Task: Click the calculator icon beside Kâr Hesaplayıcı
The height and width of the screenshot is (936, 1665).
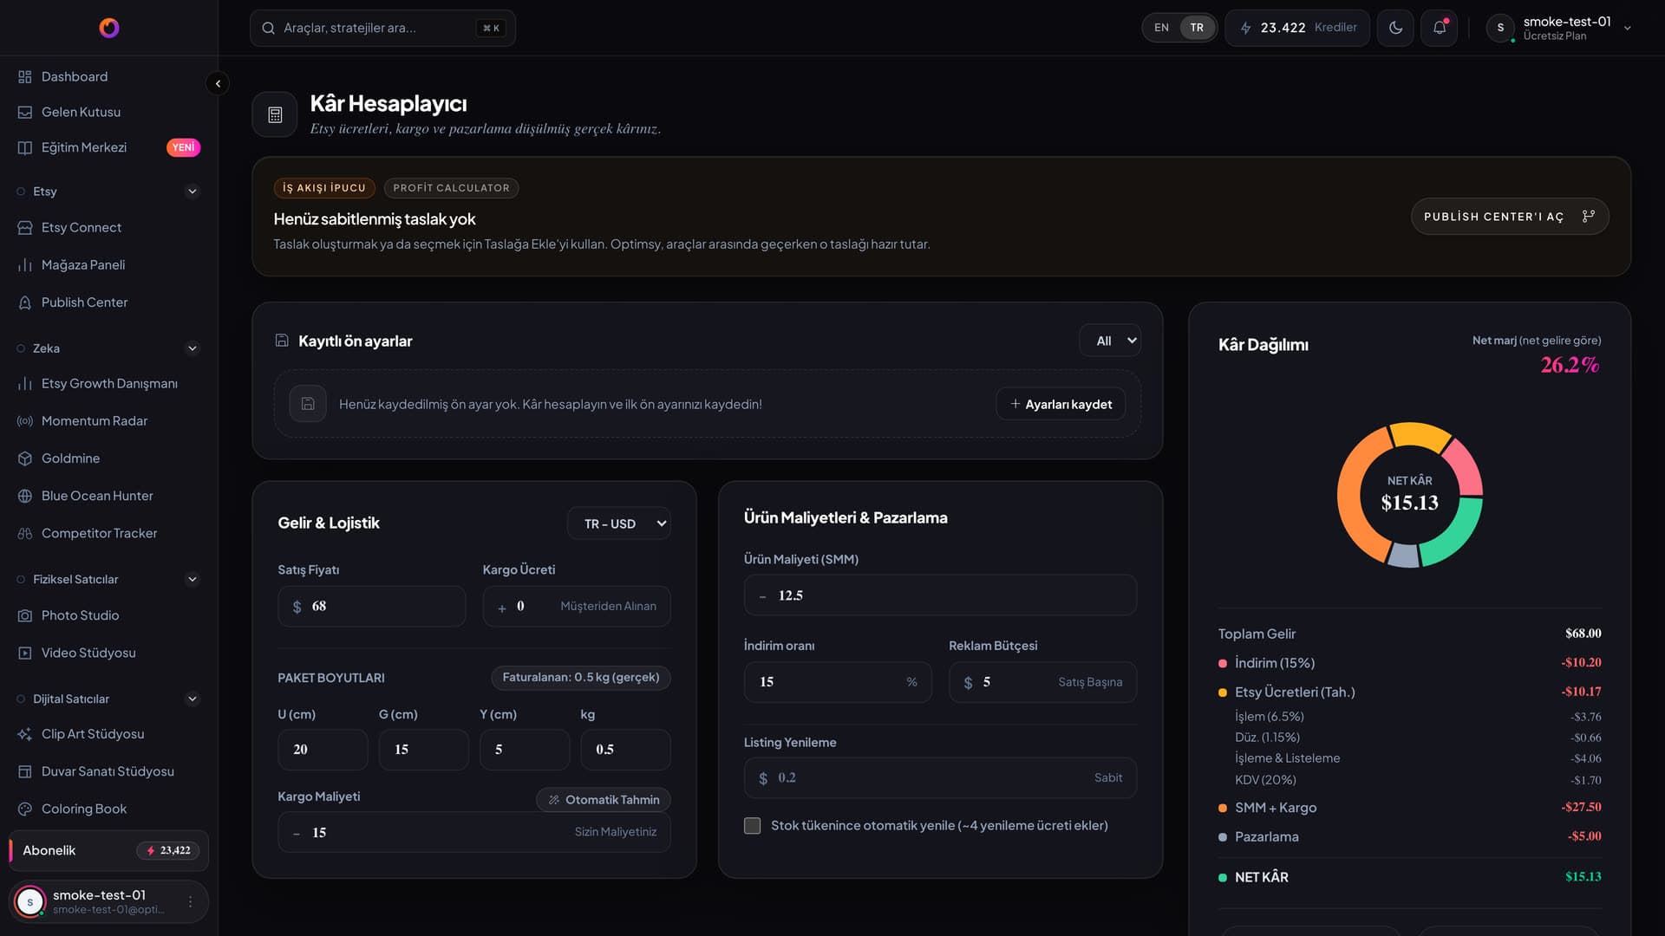Action: [275, 114]
